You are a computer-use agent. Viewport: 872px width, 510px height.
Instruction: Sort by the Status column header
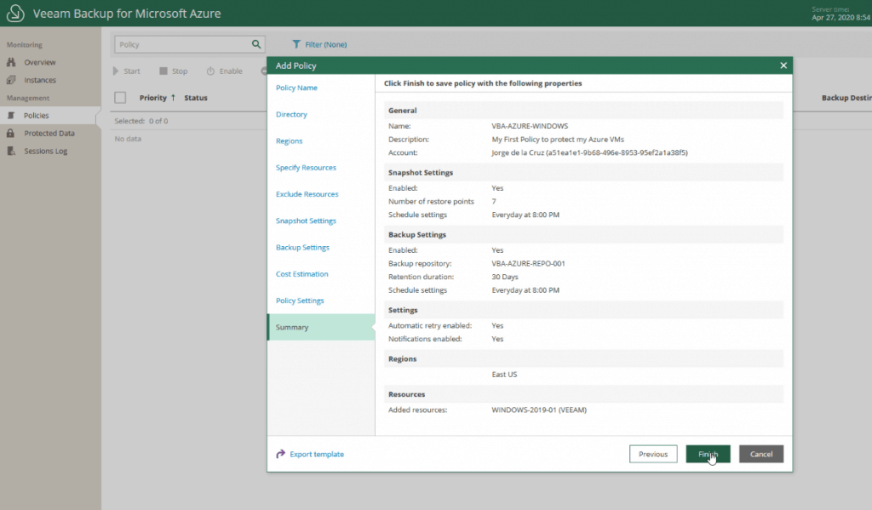point(196,98)
